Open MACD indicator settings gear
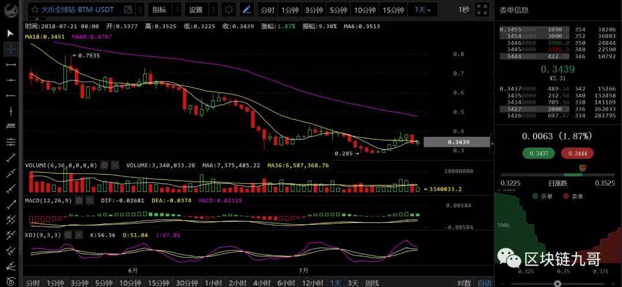Image resolution: width=622 pixels, height=287 pixels. click(78, 201)
